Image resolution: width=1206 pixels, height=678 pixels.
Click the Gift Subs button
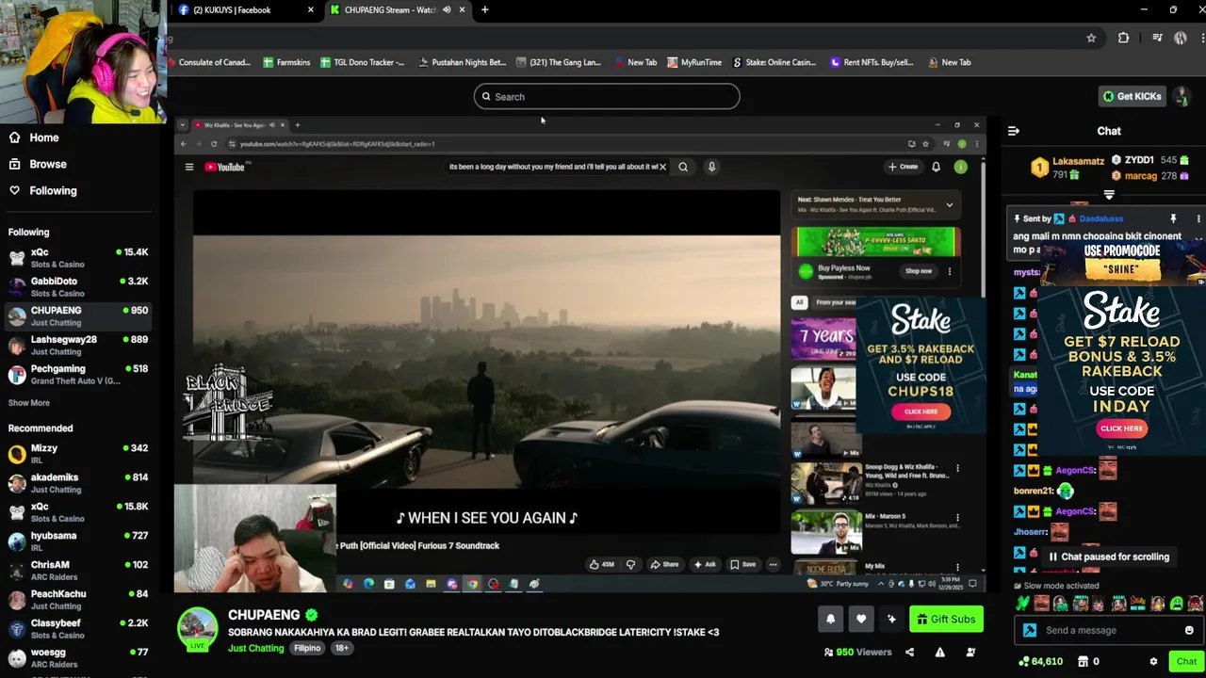(x=946, y=619)
